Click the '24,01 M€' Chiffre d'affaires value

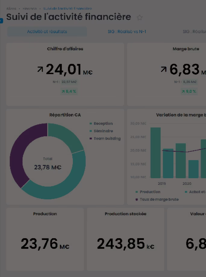pos(65,70)
